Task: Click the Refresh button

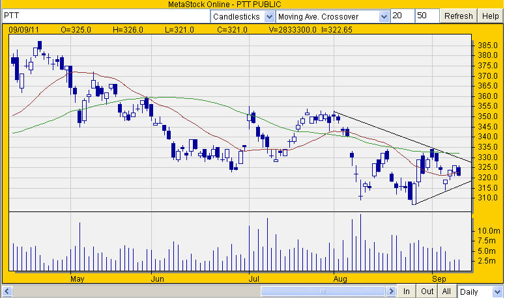Action: click(458, 16)
